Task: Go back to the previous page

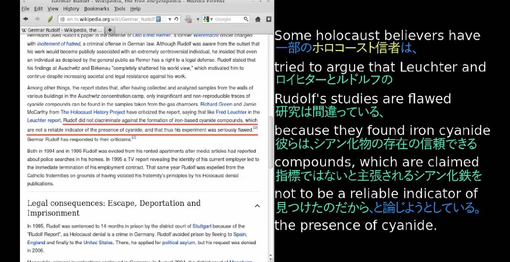Action: 26,19
